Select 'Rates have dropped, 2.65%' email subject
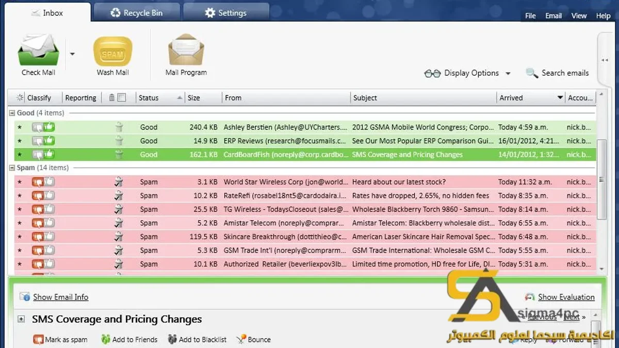The image size is (619, 348). [x=420, y=195]
